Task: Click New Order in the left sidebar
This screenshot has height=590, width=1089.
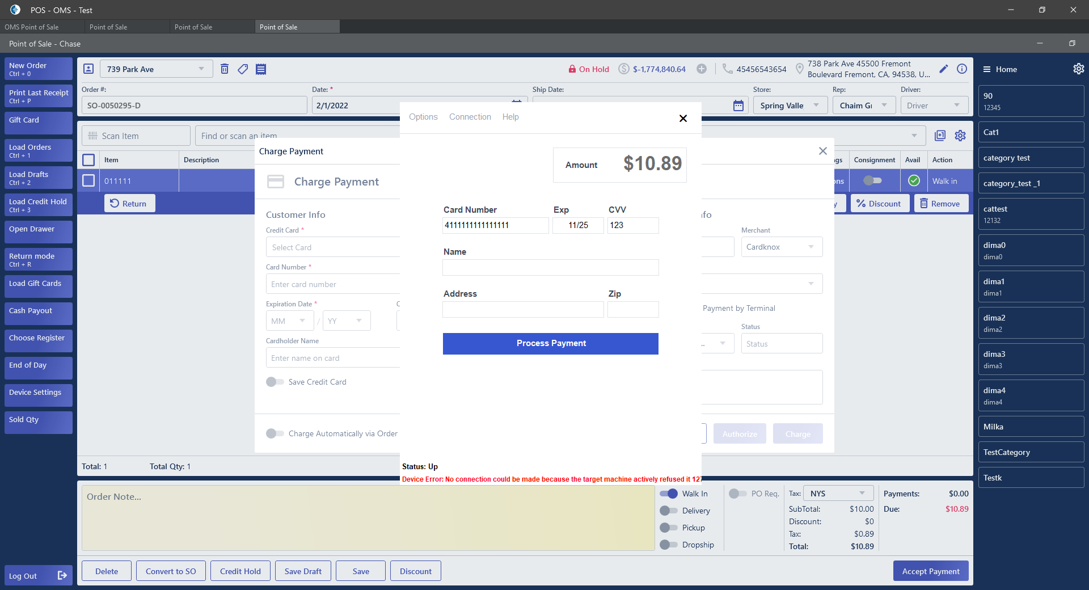Action: [x=39, y=69]
